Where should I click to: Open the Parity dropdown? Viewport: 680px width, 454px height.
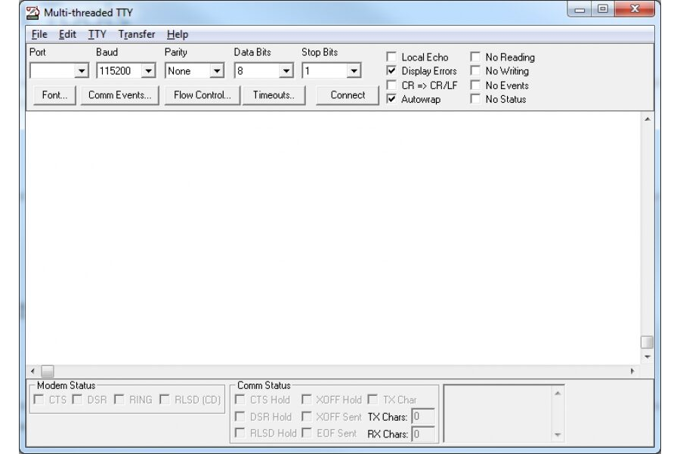click(x=218, y=70)
